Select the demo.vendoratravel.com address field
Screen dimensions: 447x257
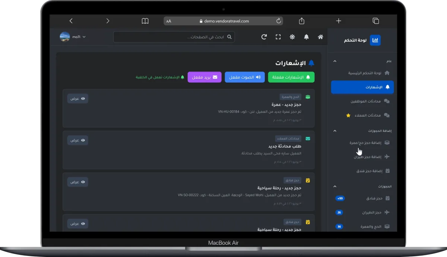223,21
